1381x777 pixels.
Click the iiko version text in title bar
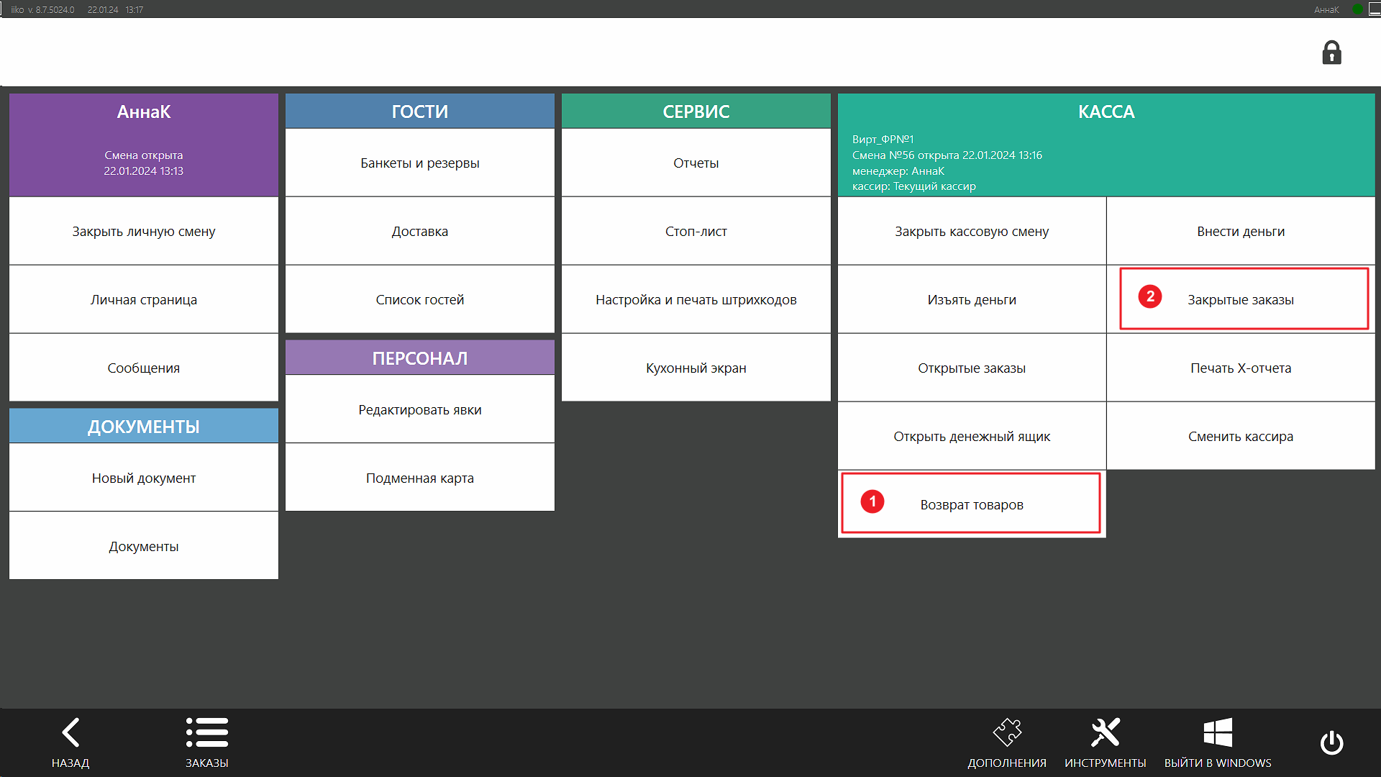click(x=42, y=9)
